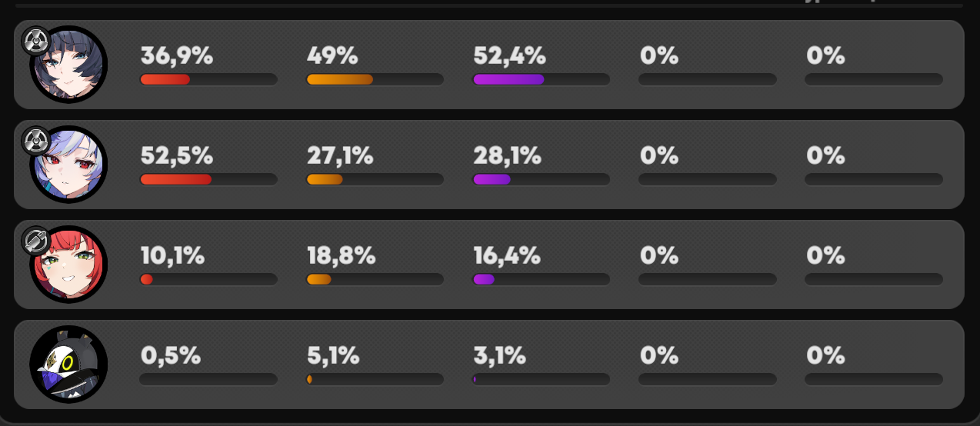Click the dark-haired character avatar
The height and width of the screenshot is (426, 980).
tap(68, 65)
